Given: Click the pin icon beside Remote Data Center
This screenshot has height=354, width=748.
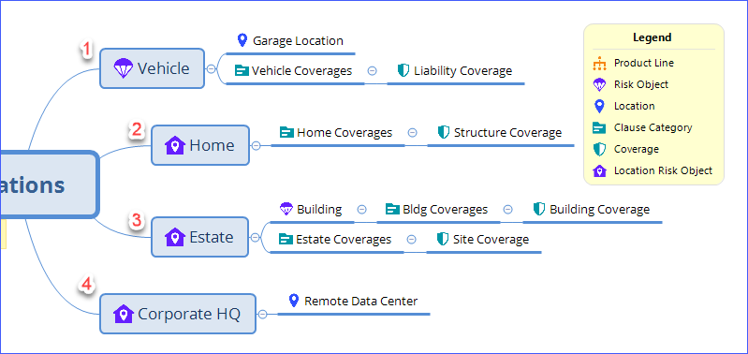Looking at the screenshot, I should pos(294,301).
